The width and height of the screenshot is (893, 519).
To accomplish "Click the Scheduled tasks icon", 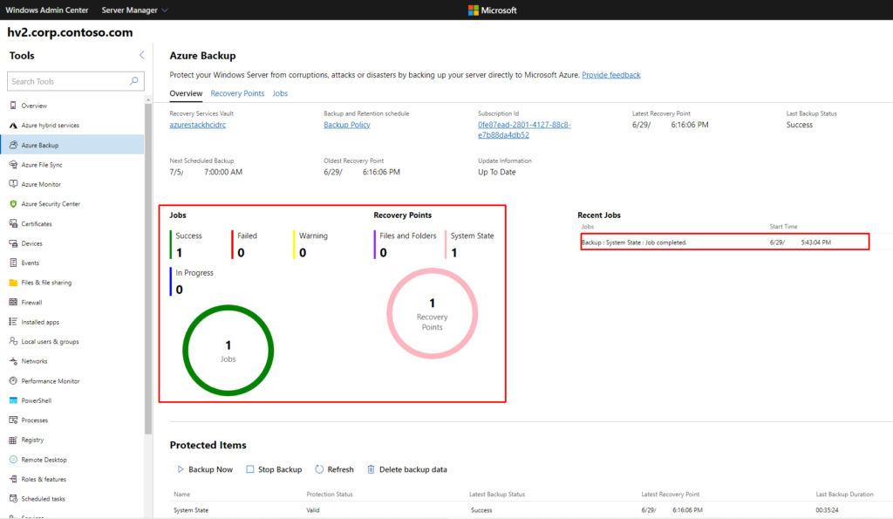I will point(13,498).
